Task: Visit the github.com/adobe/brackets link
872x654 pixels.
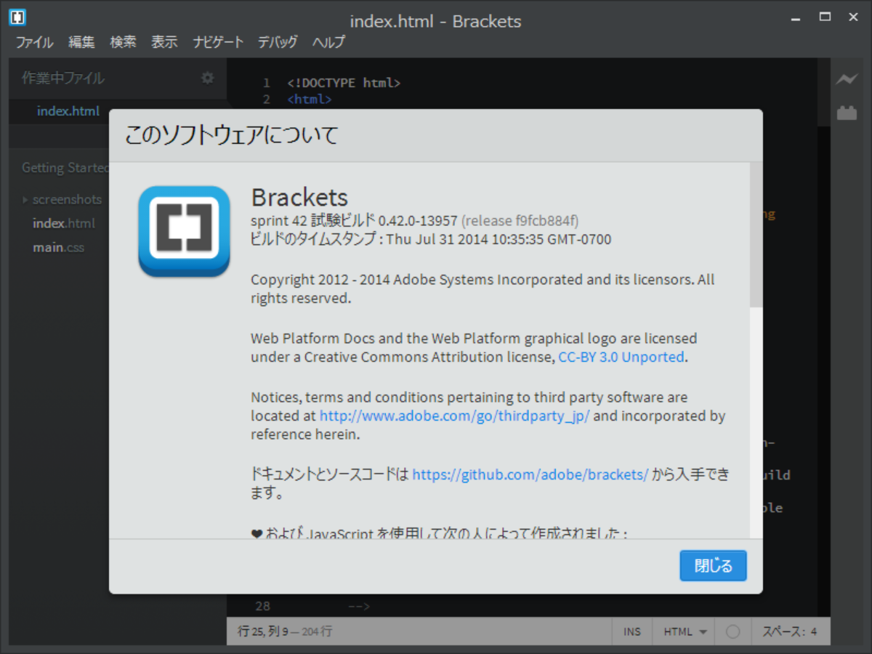Action: [529, 474]
